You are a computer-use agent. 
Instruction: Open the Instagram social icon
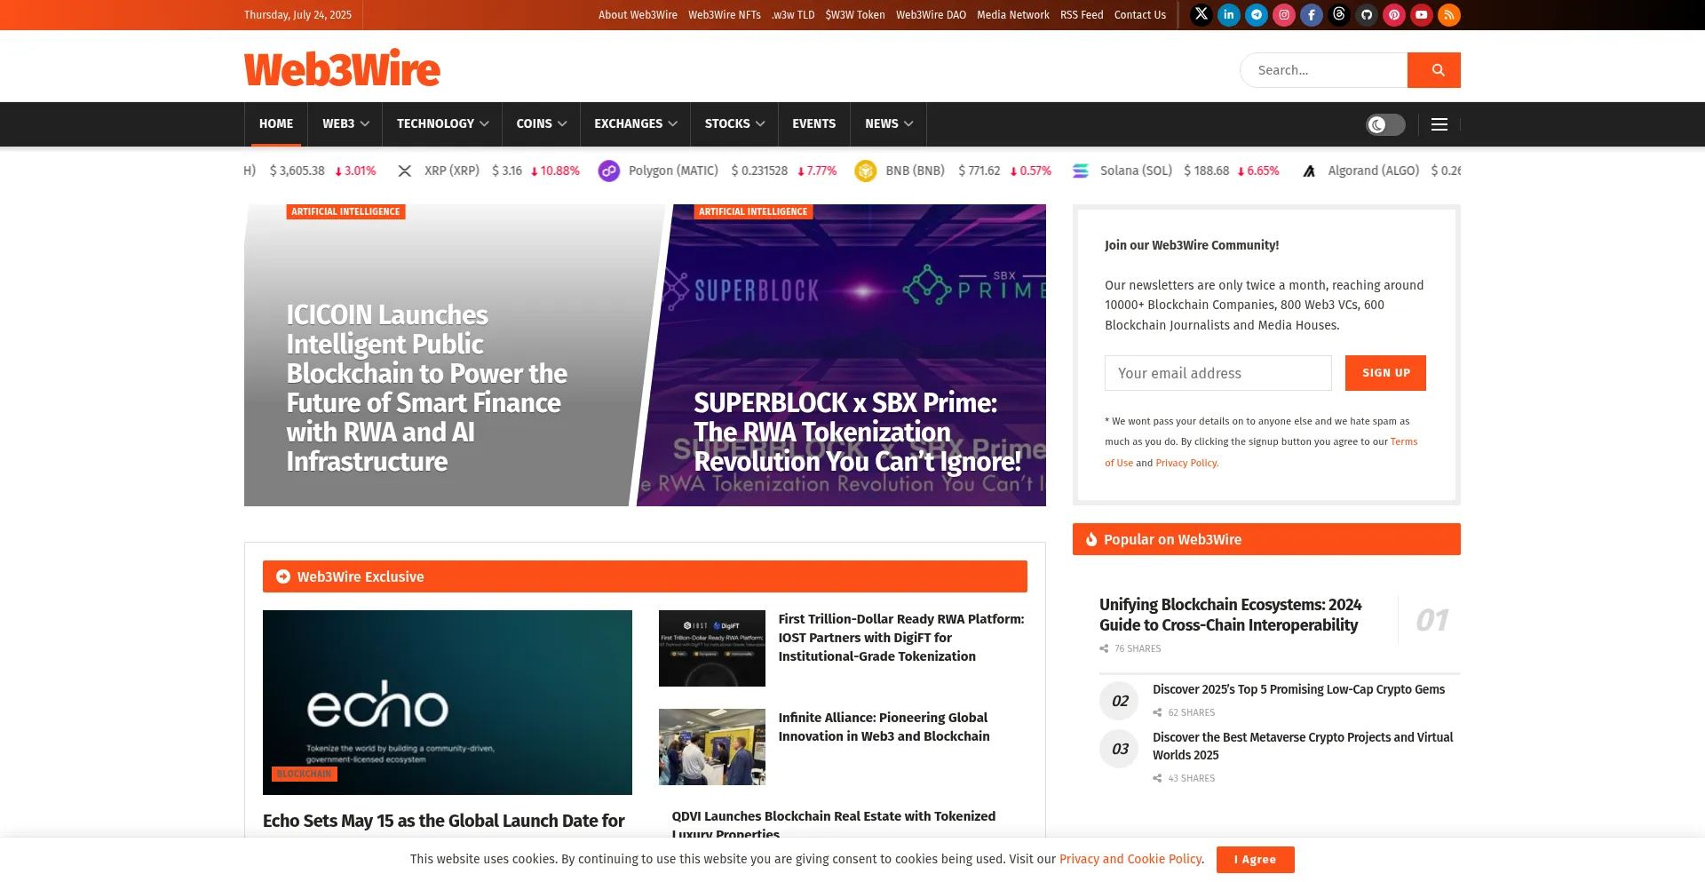[1284, 14]
